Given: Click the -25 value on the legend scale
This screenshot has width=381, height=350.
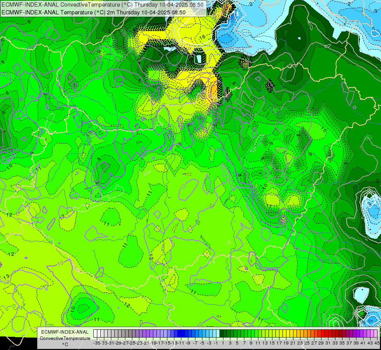Looking at the screenshot, I should click(x=132, y=343).
